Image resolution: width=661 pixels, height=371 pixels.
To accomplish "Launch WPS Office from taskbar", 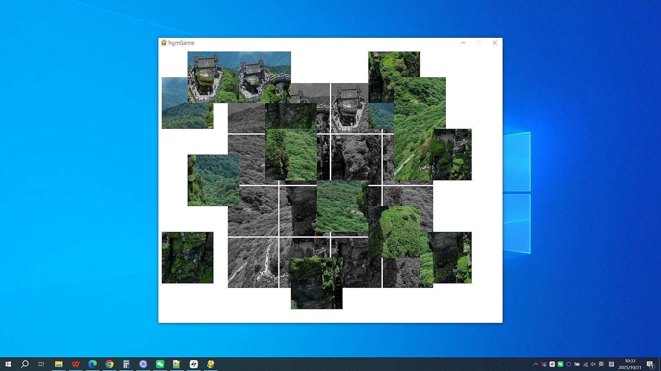I will click(75, 364).
